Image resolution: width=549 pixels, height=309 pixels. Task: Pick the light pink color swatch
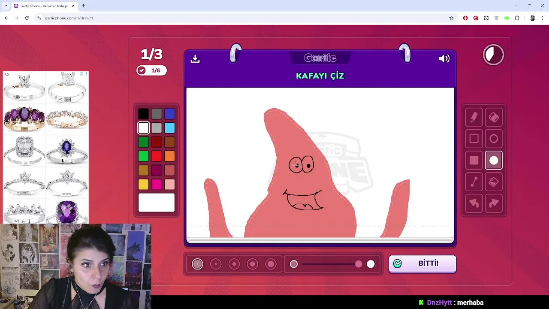[x=169, y=185]
